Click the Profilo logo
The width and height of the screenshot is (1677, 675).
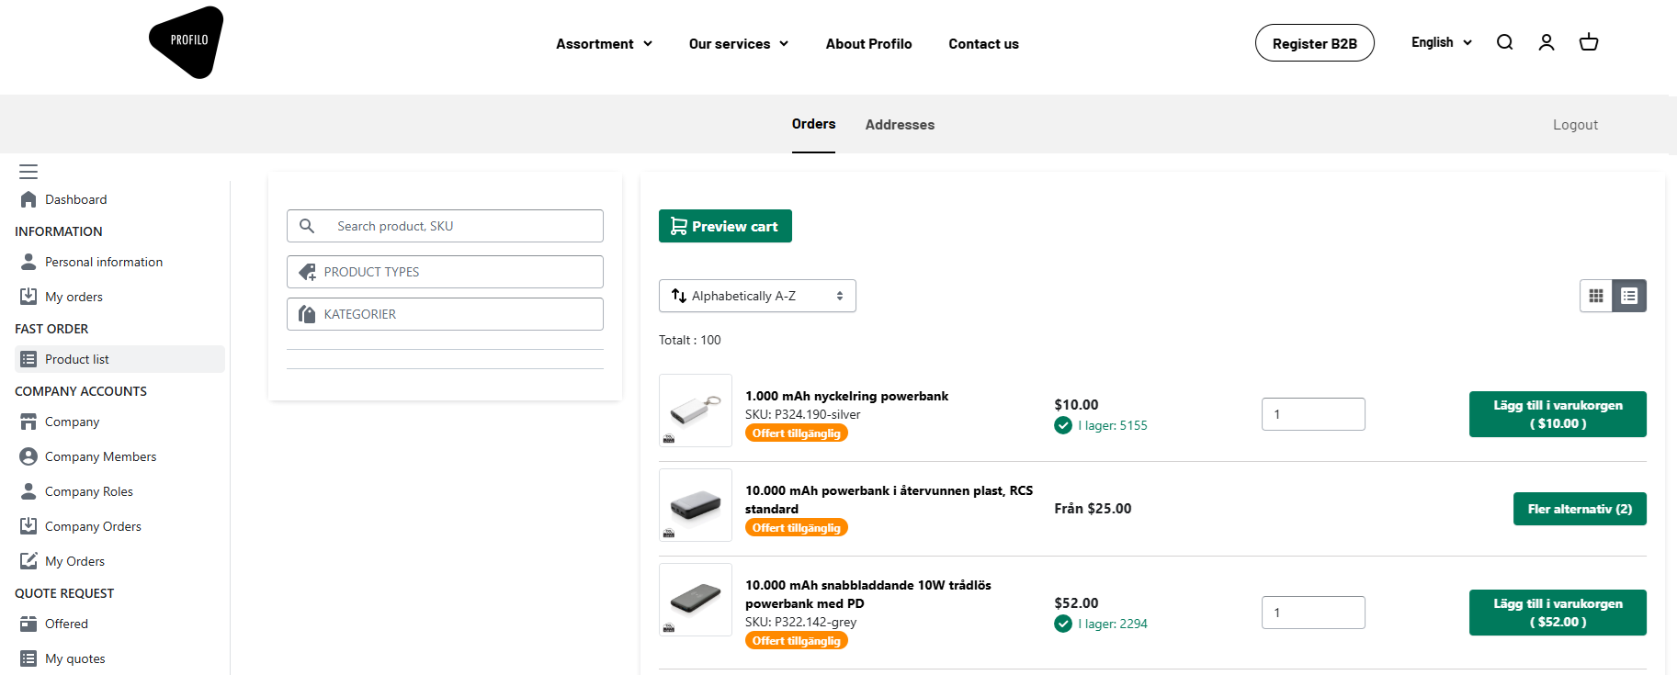coord(187,42)
